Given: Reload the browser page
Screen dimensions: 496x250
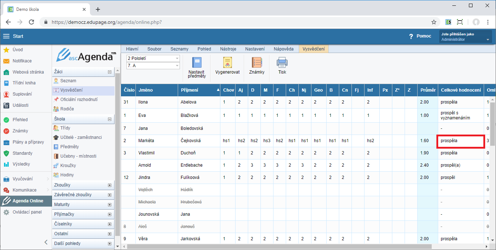Looking at the screenshot, I should click(31, 22).
